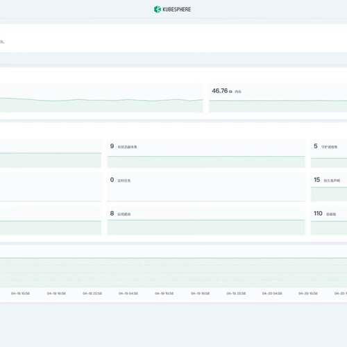Click the large bottom timeline area chart

tap(173, 272)
